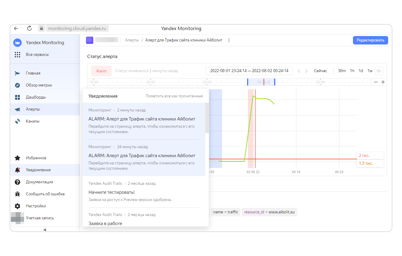Click the Настройки gear icon
The image size is (402, 256).
(17, 206)
